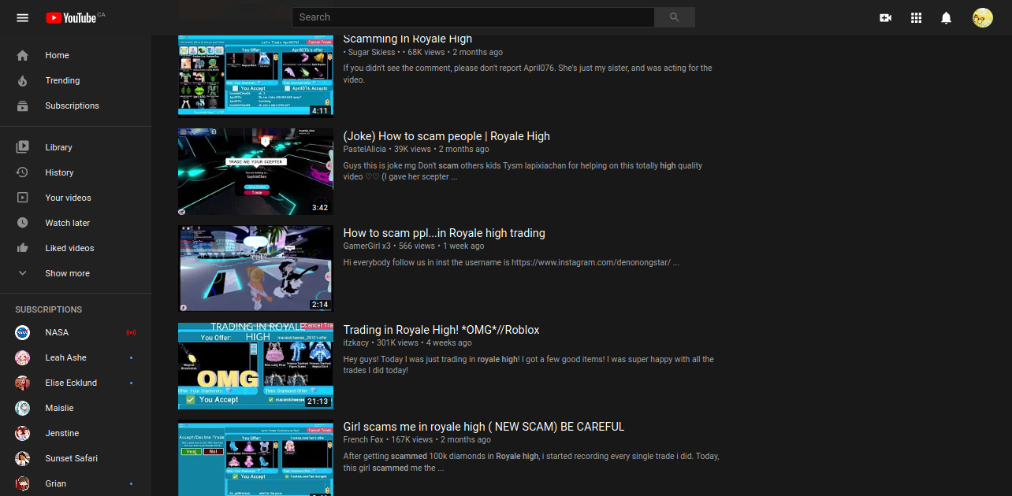Open 'Trading in Royale High! *OMG*//Roblox' title
The image size is (1012, 496).
point(441,330)
